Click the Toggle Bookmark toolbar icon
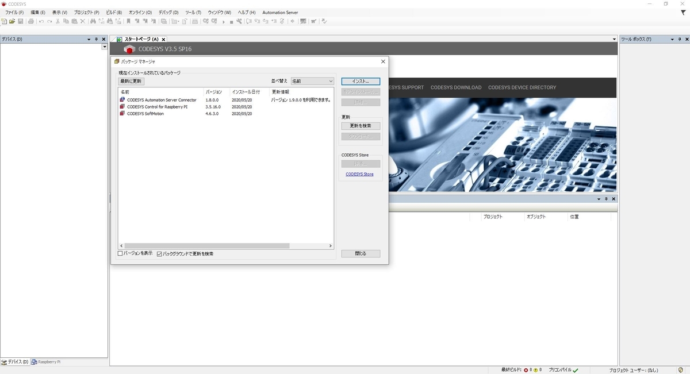 tap(129, 21)
